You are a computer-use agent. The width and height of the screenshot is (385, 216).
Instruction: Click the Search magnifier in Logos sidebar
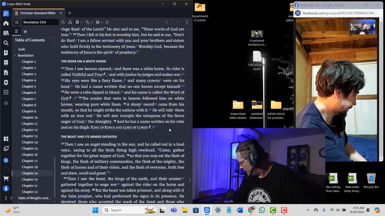coord(6,43)
